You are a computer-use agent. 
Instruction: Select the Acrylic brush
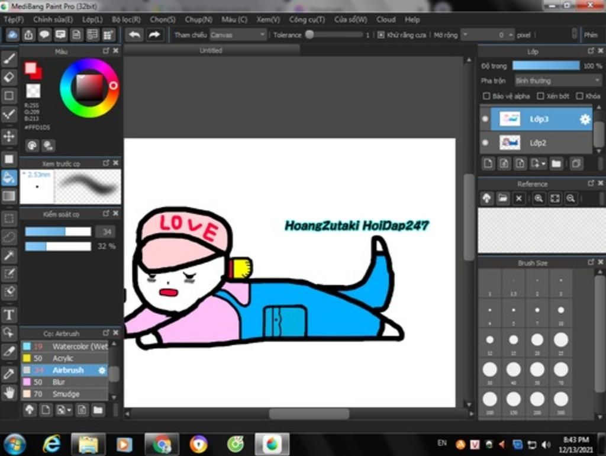point(65,358)
